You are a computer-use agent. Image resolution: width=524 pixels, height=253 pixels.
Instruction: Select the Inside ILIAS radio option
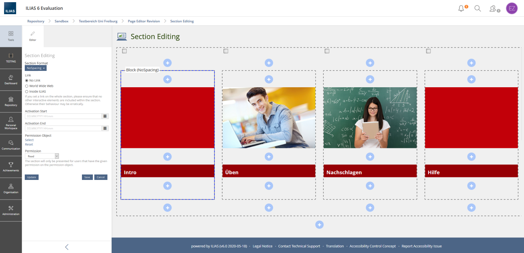[x=27, y=92]
